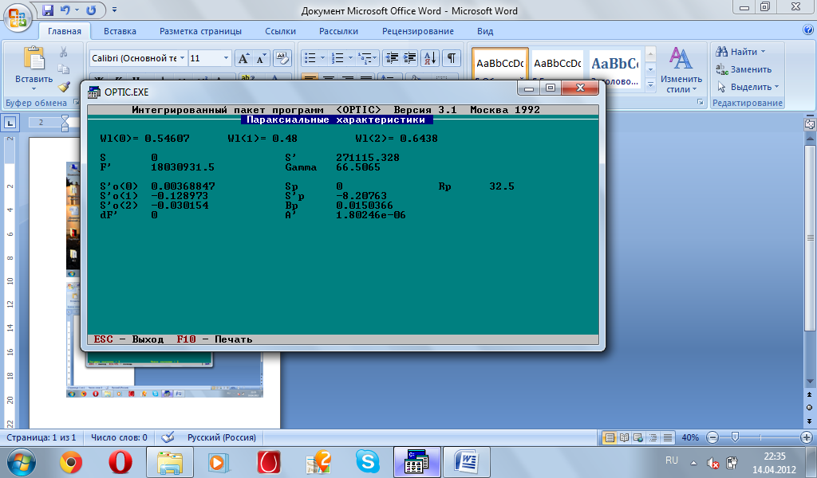This screenshot has height=478, width=817.
Task: Click the Copy icon in clipboard group
Action: [x=64, y=69]
